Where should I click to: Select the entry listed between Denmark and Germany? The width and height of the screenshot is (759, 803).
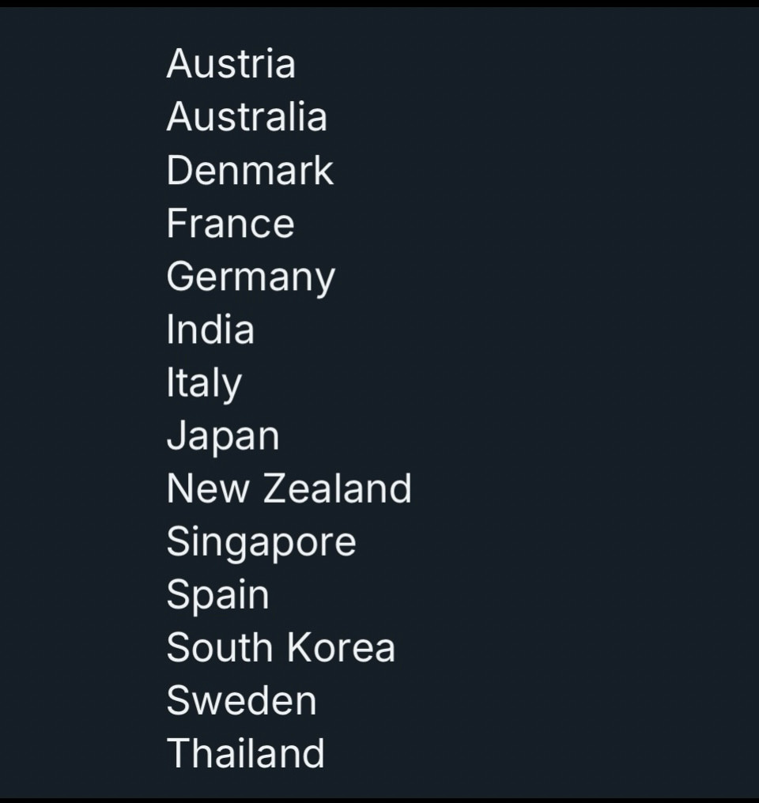(x=230, y=224)
